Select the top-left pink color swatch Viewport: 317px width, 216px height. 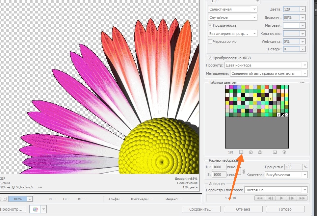point(227,87)
